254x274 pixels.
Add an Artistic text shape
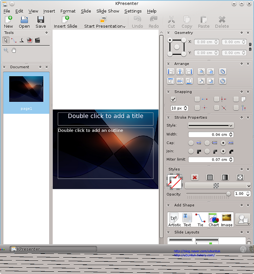(174, 220)
